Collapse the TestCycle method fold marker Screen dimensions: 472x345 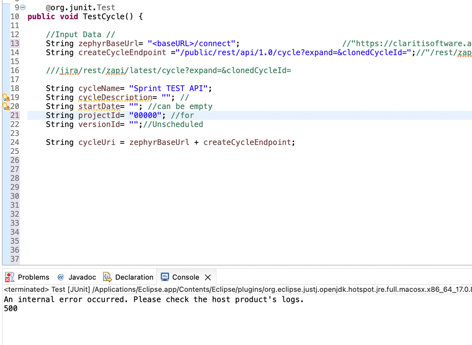(23, 7)
